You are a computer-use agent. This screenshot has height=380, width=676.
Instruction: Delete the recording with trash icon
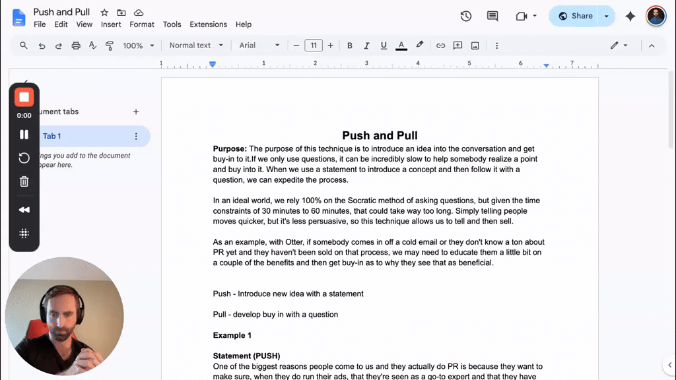pos(24,181)
